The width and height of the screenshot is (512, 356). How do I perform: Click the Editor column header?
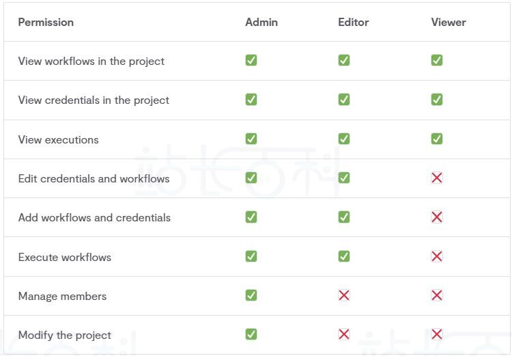(353, 22)
